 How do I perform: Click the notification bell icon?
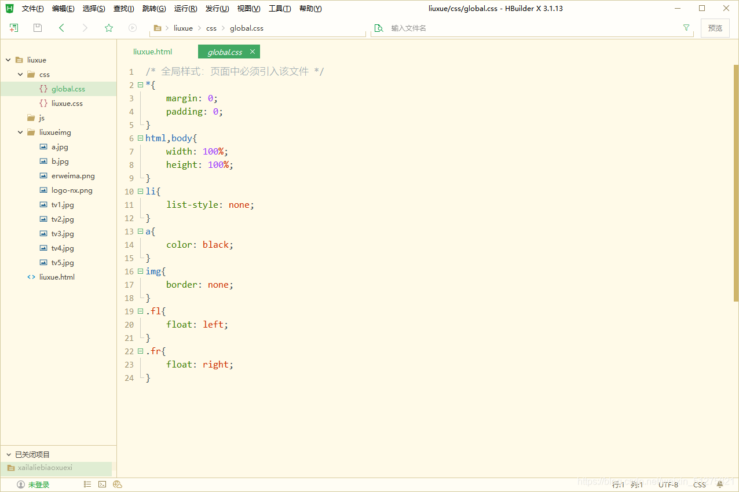click(x=720, y=484)
